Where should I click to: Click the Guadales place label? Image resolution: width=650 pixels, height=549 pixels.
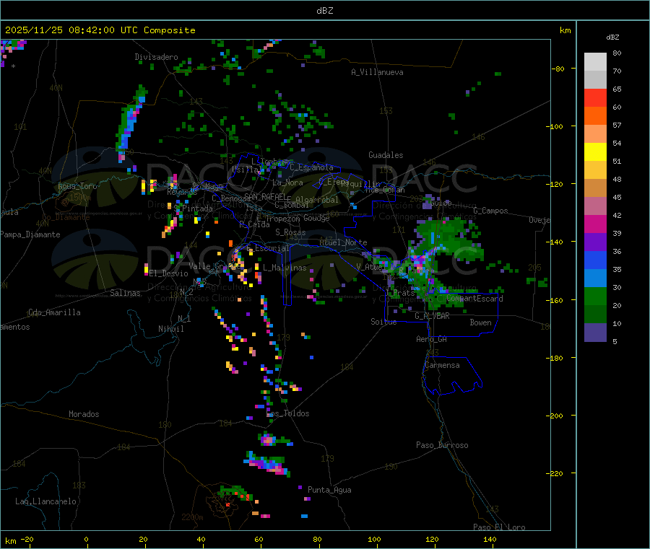(386, 155)
